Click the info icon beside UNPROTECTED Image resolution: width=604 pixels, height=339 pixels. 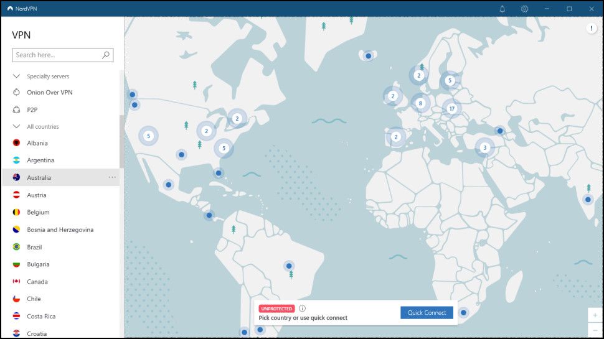[x=303, y=309]
